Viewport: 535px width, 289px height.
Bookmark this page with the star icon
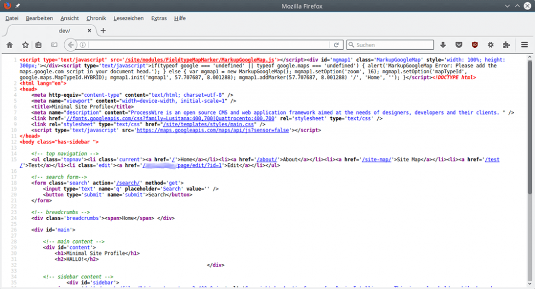(25, 45)
